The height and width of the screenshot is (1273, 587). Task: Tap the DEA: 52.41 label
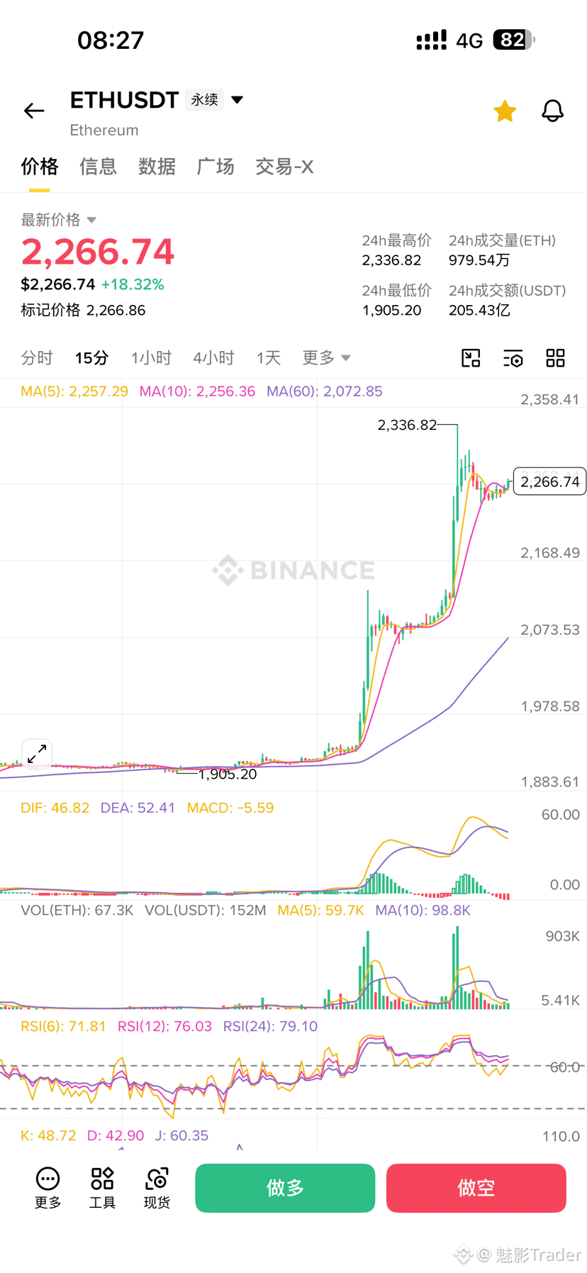(138, 808)
